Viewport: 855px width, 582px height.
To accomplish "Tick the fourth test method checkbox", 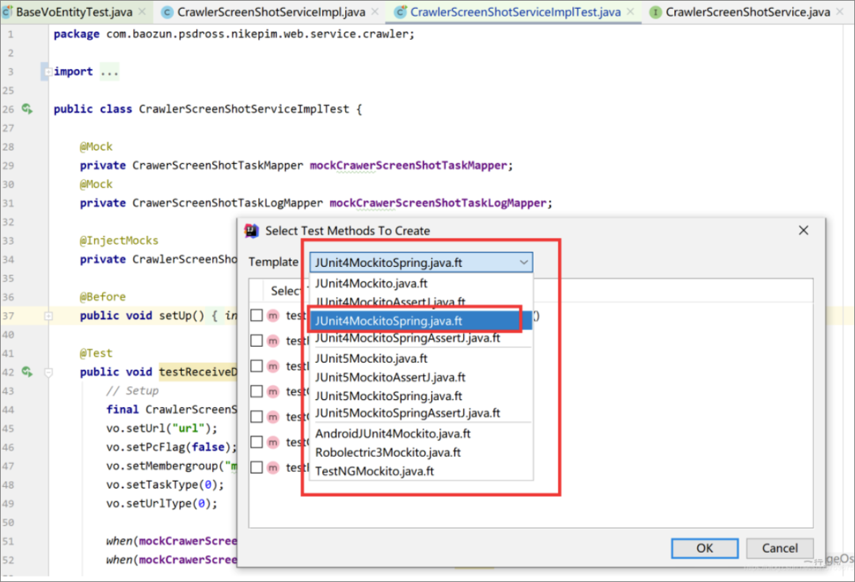I will (256, 391).
